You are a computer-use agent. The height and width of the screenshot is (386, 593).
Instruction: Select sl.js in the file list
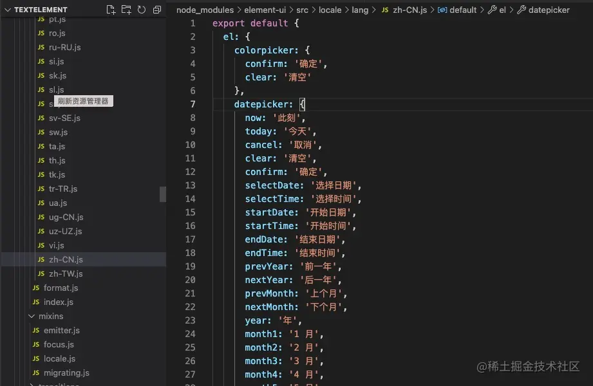(56, 89)
